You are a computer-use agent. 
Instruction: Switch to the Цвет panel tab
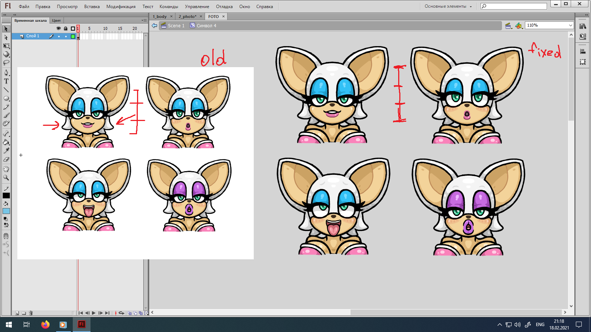coord(57,21)
